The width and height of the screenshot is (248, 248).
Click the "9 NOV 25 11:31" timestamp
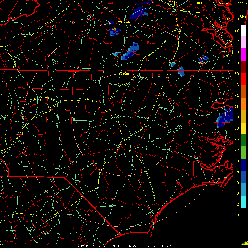pos(156,246)
